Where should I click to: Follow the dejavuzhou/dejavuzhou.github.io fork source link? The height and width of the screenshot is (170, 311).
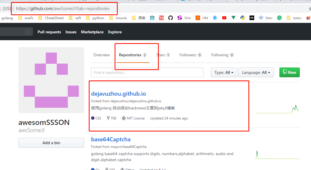(136, 101)
